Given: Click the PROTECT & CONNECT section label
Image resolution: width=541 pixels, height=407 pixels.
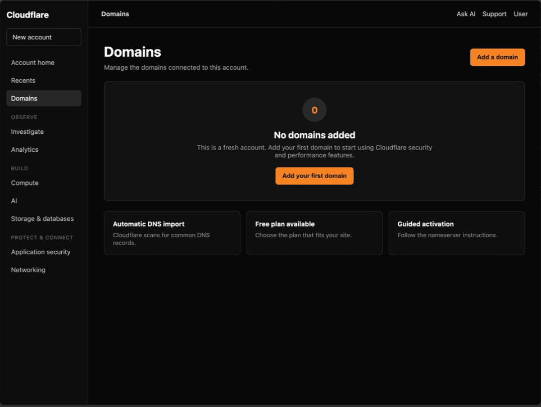Looking at the screenshot, I should (42, 237).
